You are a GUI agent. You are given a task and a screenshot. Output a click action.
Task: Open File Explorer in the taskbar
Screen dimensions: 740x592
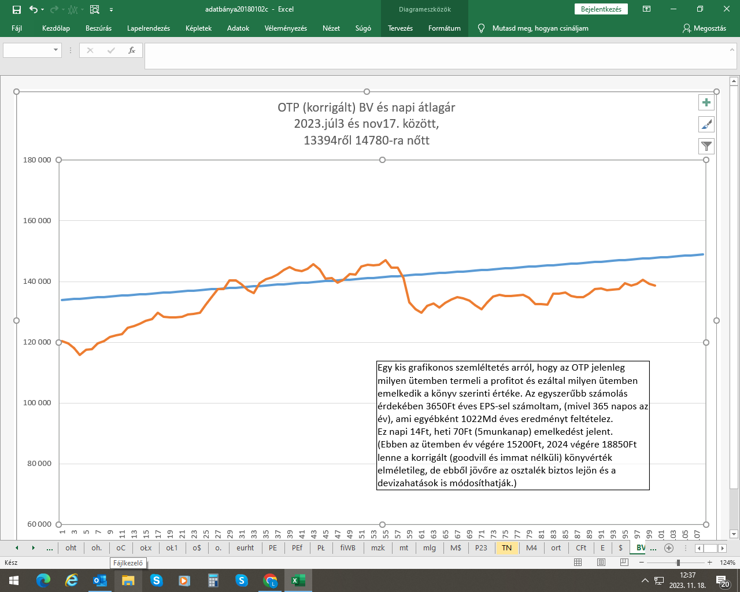128,580
